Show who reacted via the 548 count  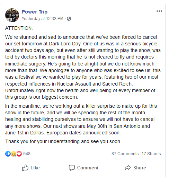click(x=27, y=154)
